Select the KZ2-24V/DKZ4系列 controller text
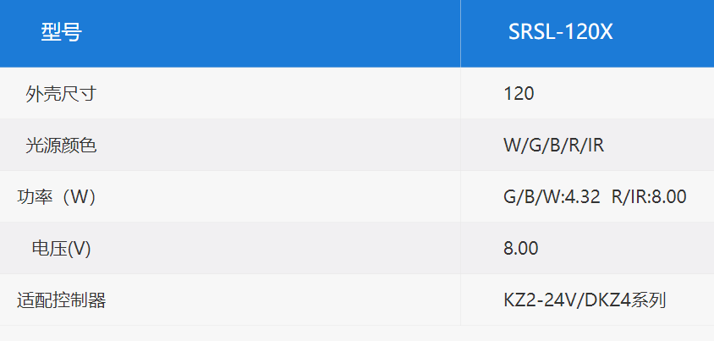The width and height of the screenshot is (714, 341). [x=585, y=300]
